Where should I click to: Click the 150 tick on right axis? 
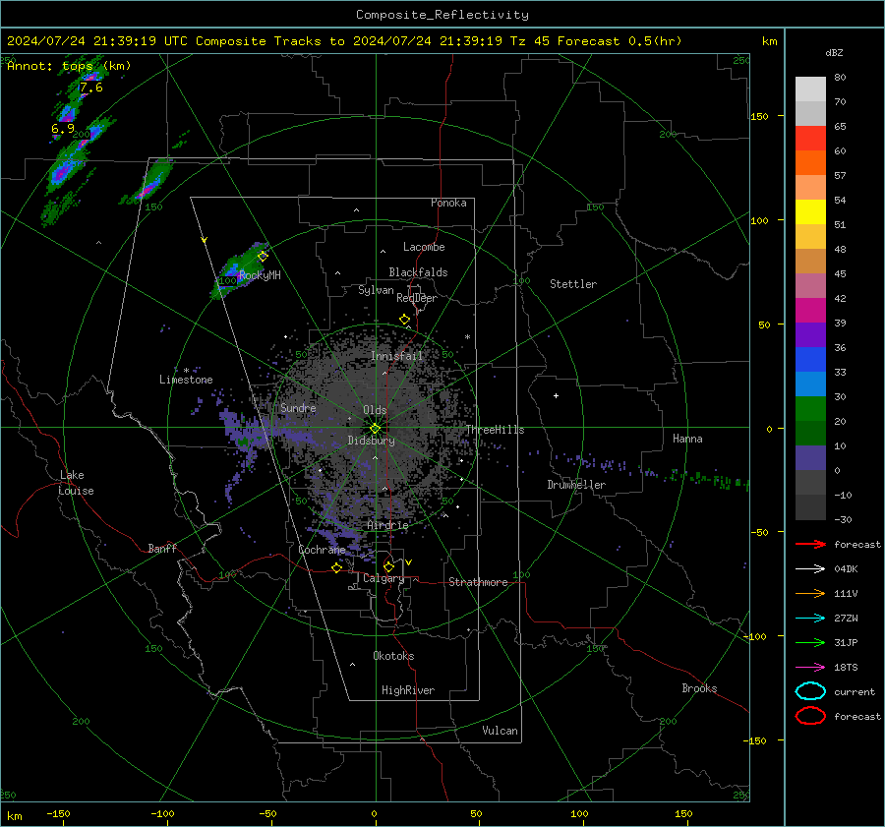point(759,116)
